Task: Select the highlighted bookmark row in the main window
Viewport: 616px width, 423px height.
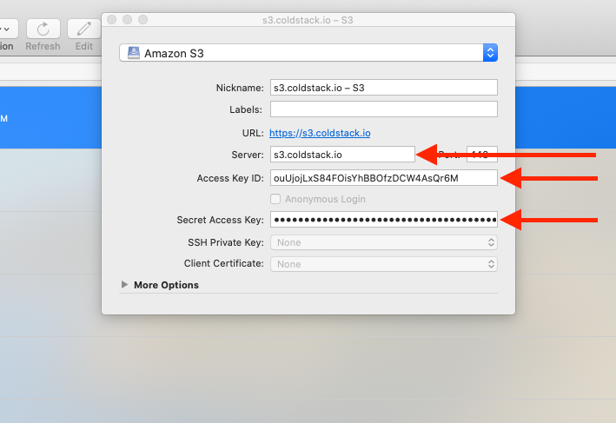Action: click(x=50, y=118)
